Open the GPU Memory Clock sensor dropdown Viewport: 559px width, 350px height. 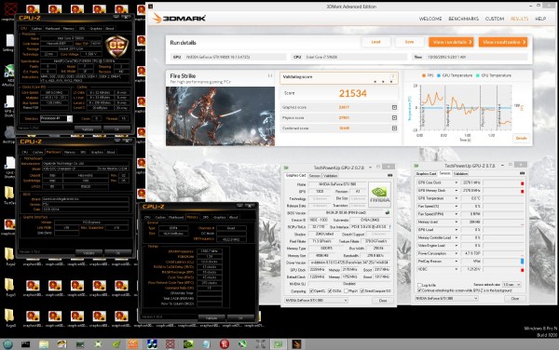point(456,191)
